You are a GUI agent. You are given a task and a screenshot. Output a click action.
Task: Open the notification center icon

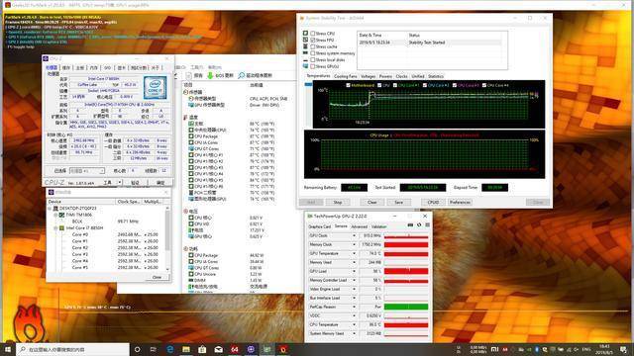(x=623, y=349)
